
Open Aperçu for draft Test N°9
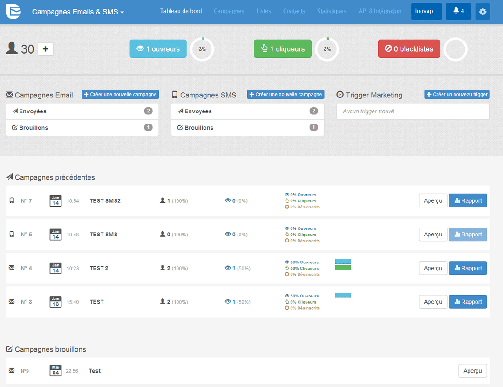click(473, 371)
